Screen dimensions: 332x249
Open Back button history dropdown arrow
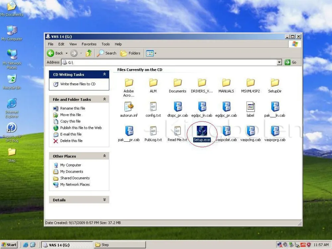click(66, 53)
